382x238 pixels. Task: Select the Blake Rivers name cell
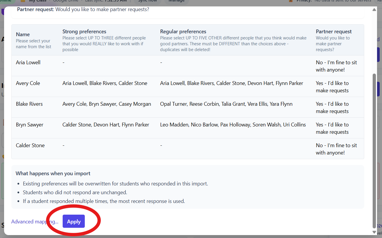coord(29,104)
